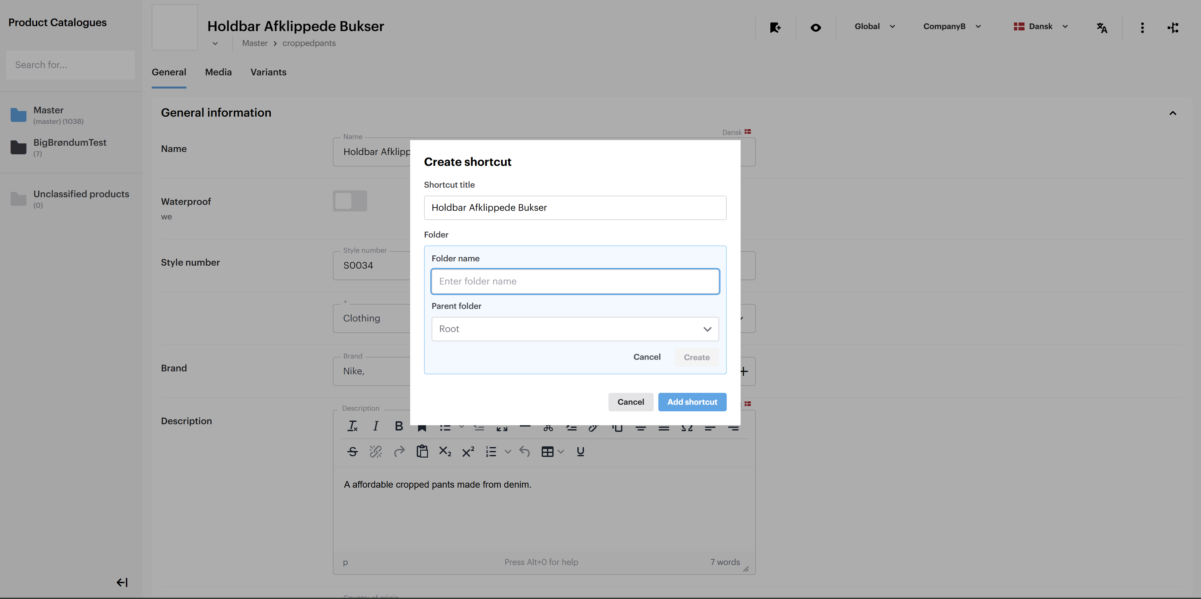The width and height of the screenshot is (1201, 599).
Task: Click the Enter folder name field
Action: [574, 281]
